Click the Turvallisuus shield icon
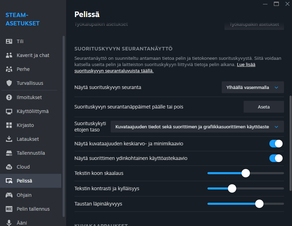 tap(9, 83)
